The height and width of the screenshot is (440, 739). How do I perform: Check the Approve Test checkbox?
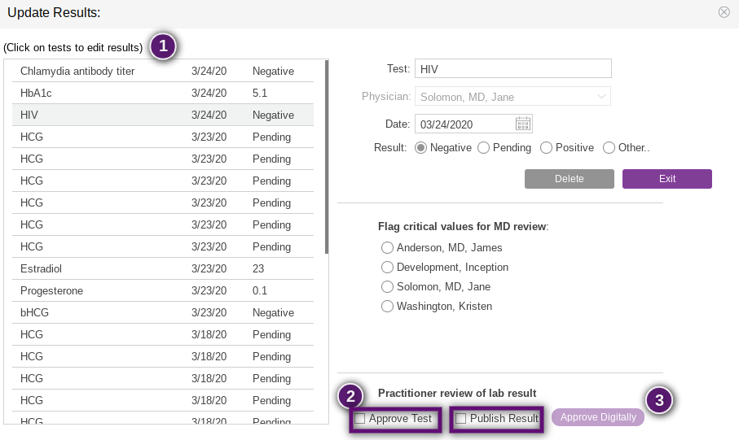[x=360, y=418]
